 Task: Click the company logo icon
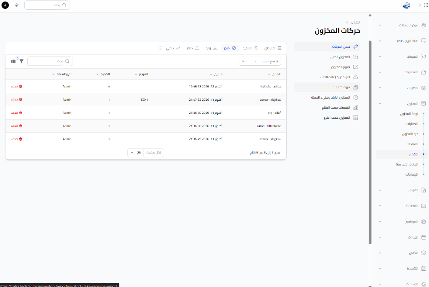(406, 5)
